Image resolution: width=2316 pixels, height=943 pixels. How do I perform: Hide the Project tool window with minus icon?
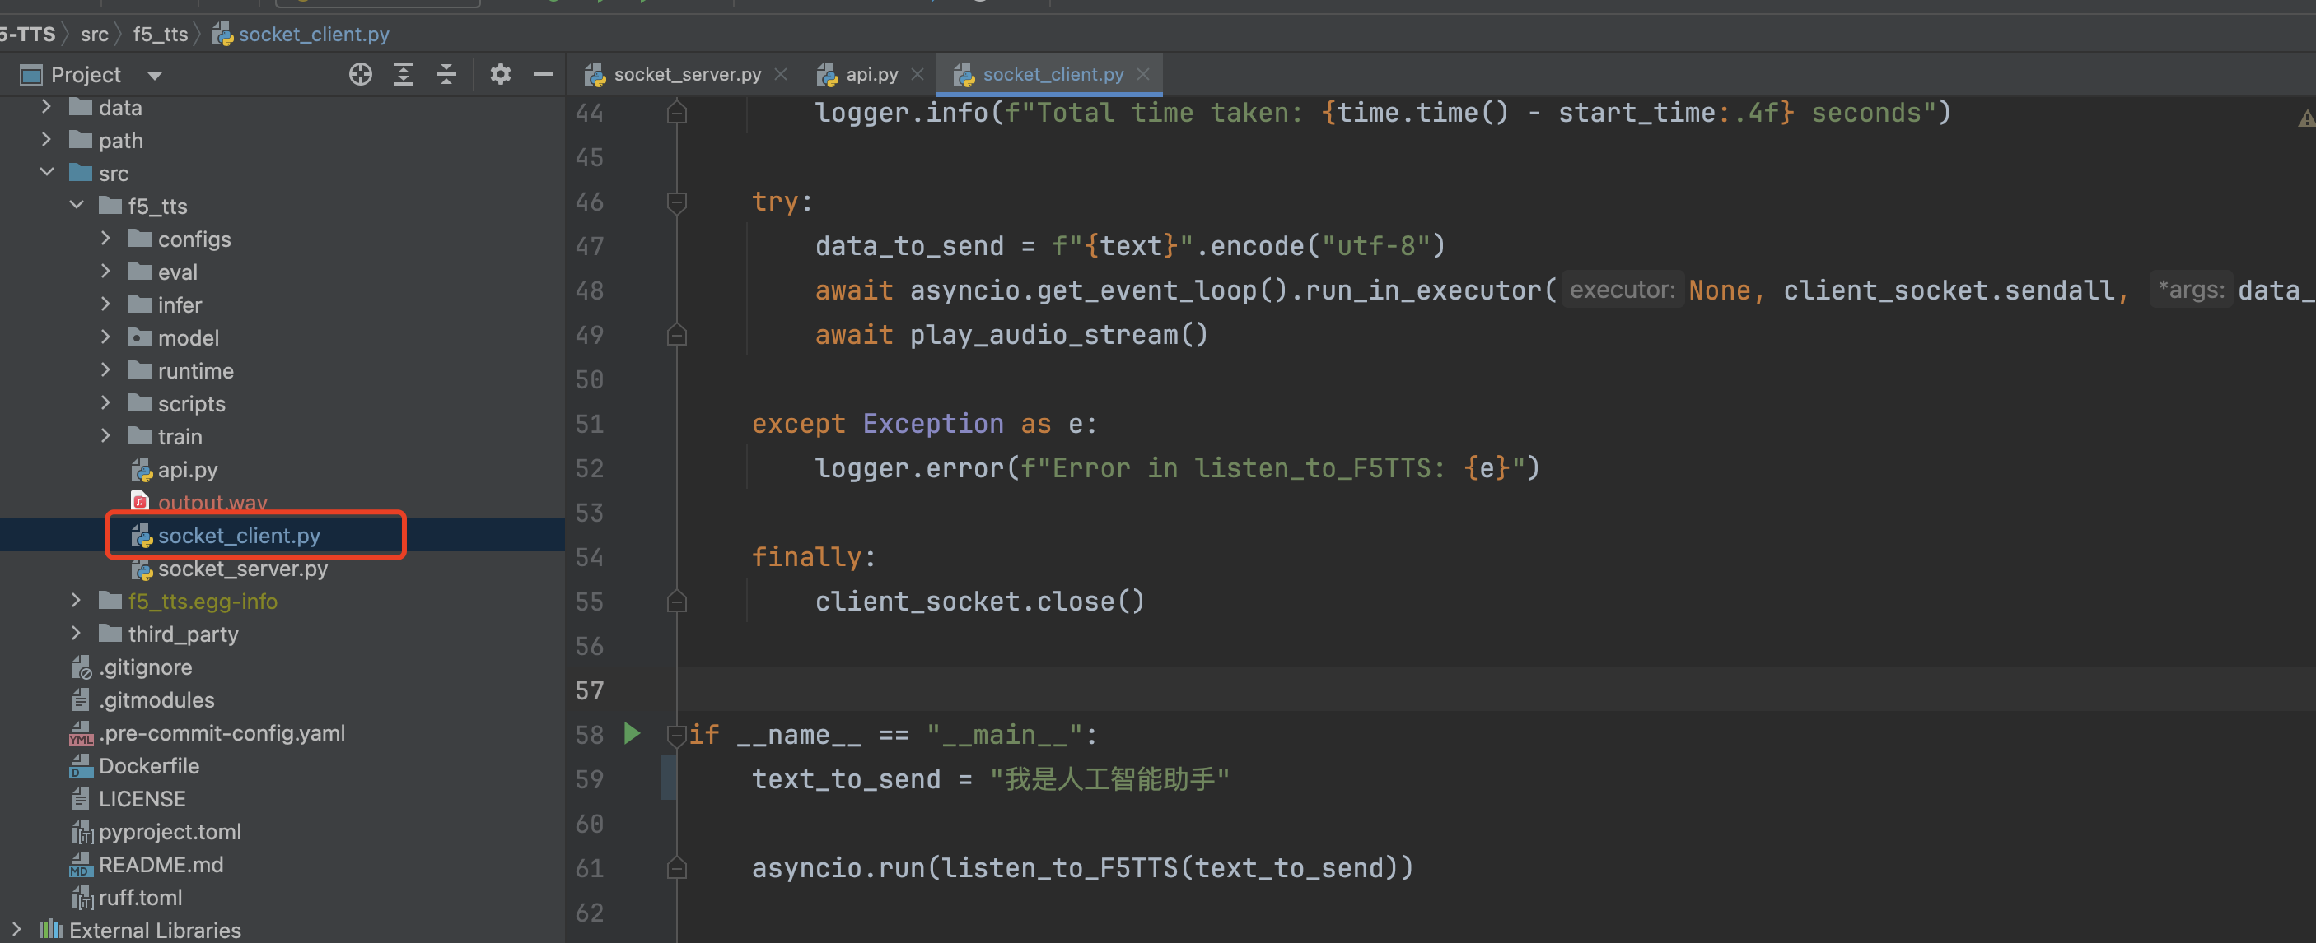point(543,75)
